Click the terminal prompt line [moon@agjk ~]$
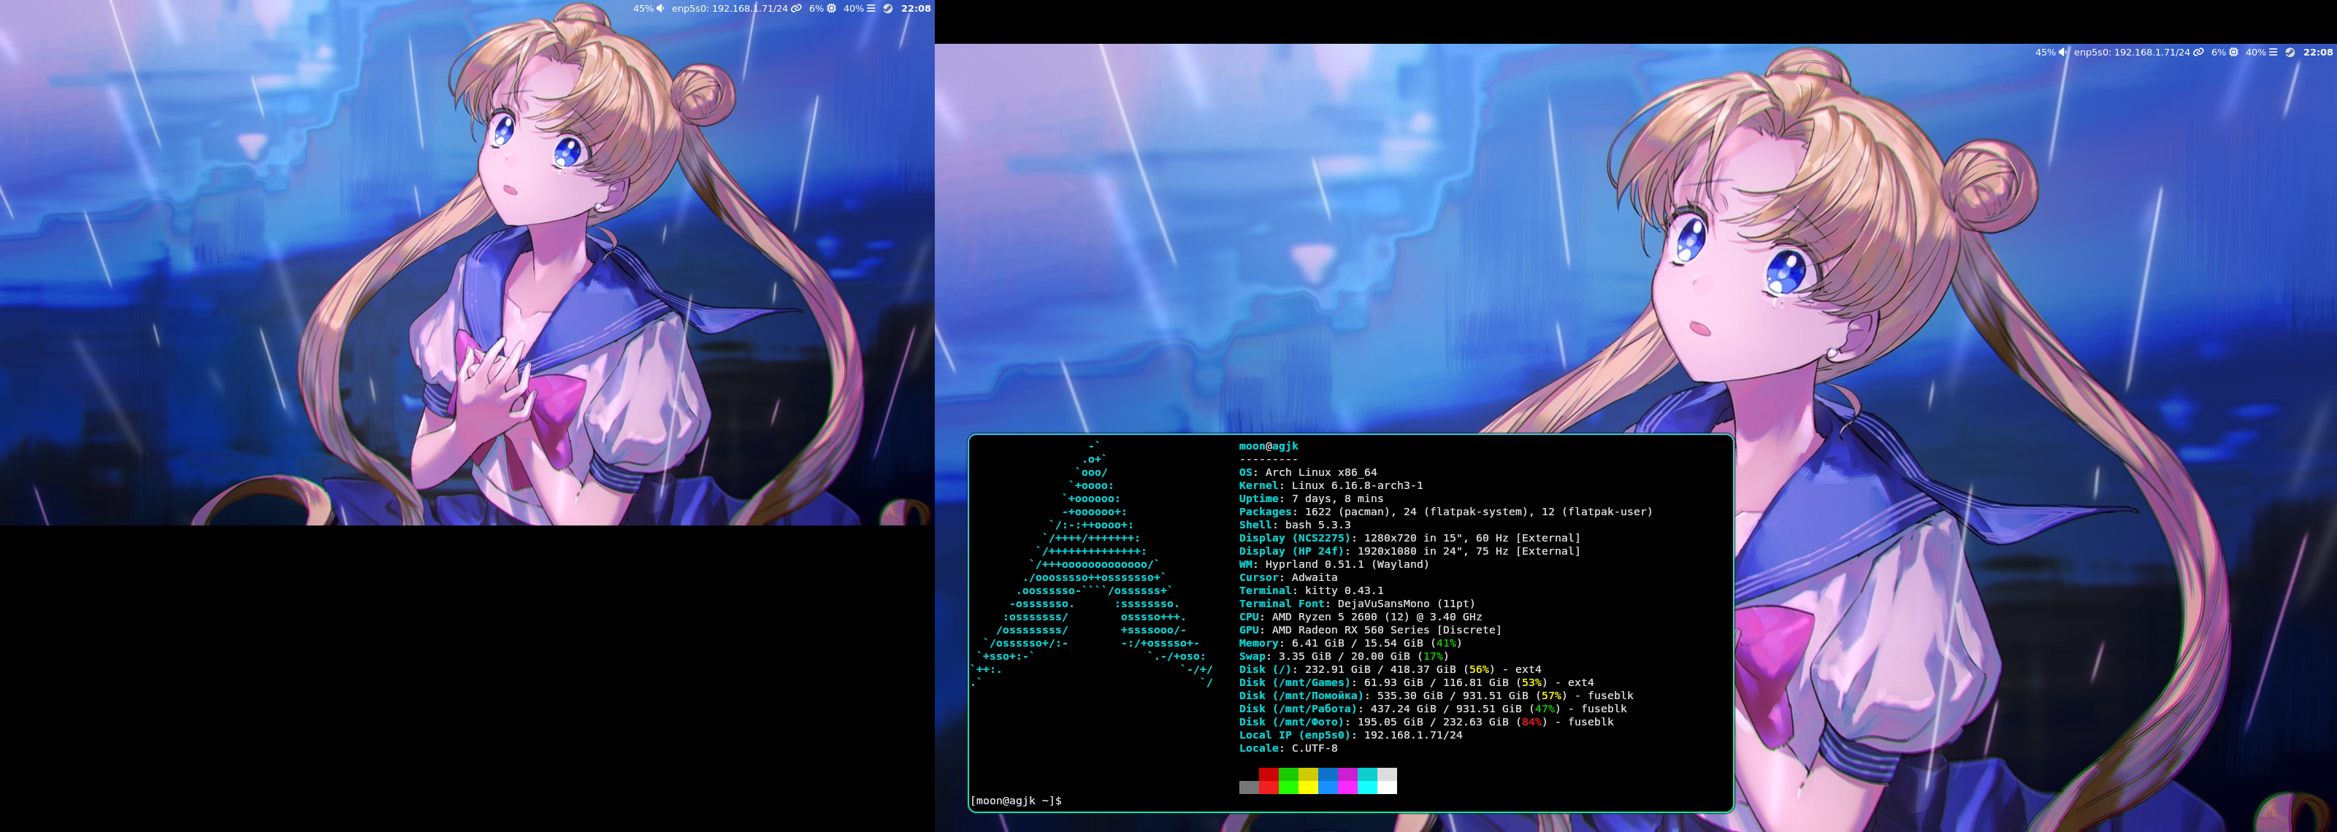Image resolution: width=2337 pixels, height=832 pixels. 1016,801
